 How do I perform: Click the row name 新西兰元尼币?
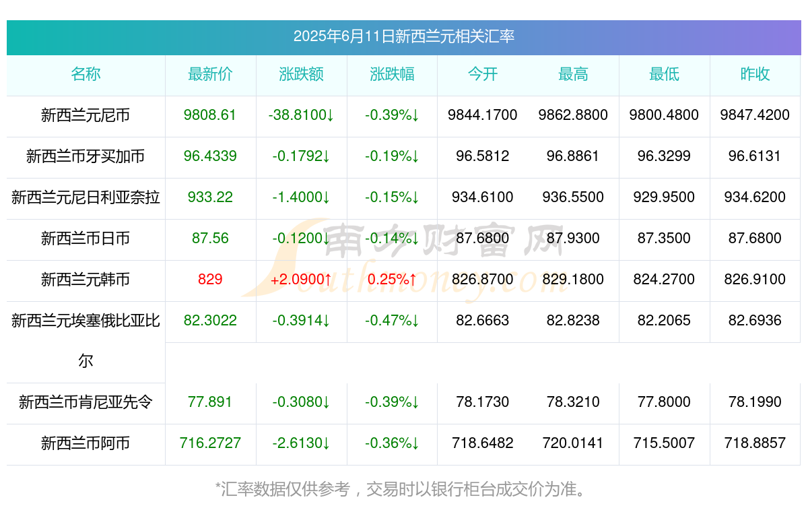coord(86,116)
